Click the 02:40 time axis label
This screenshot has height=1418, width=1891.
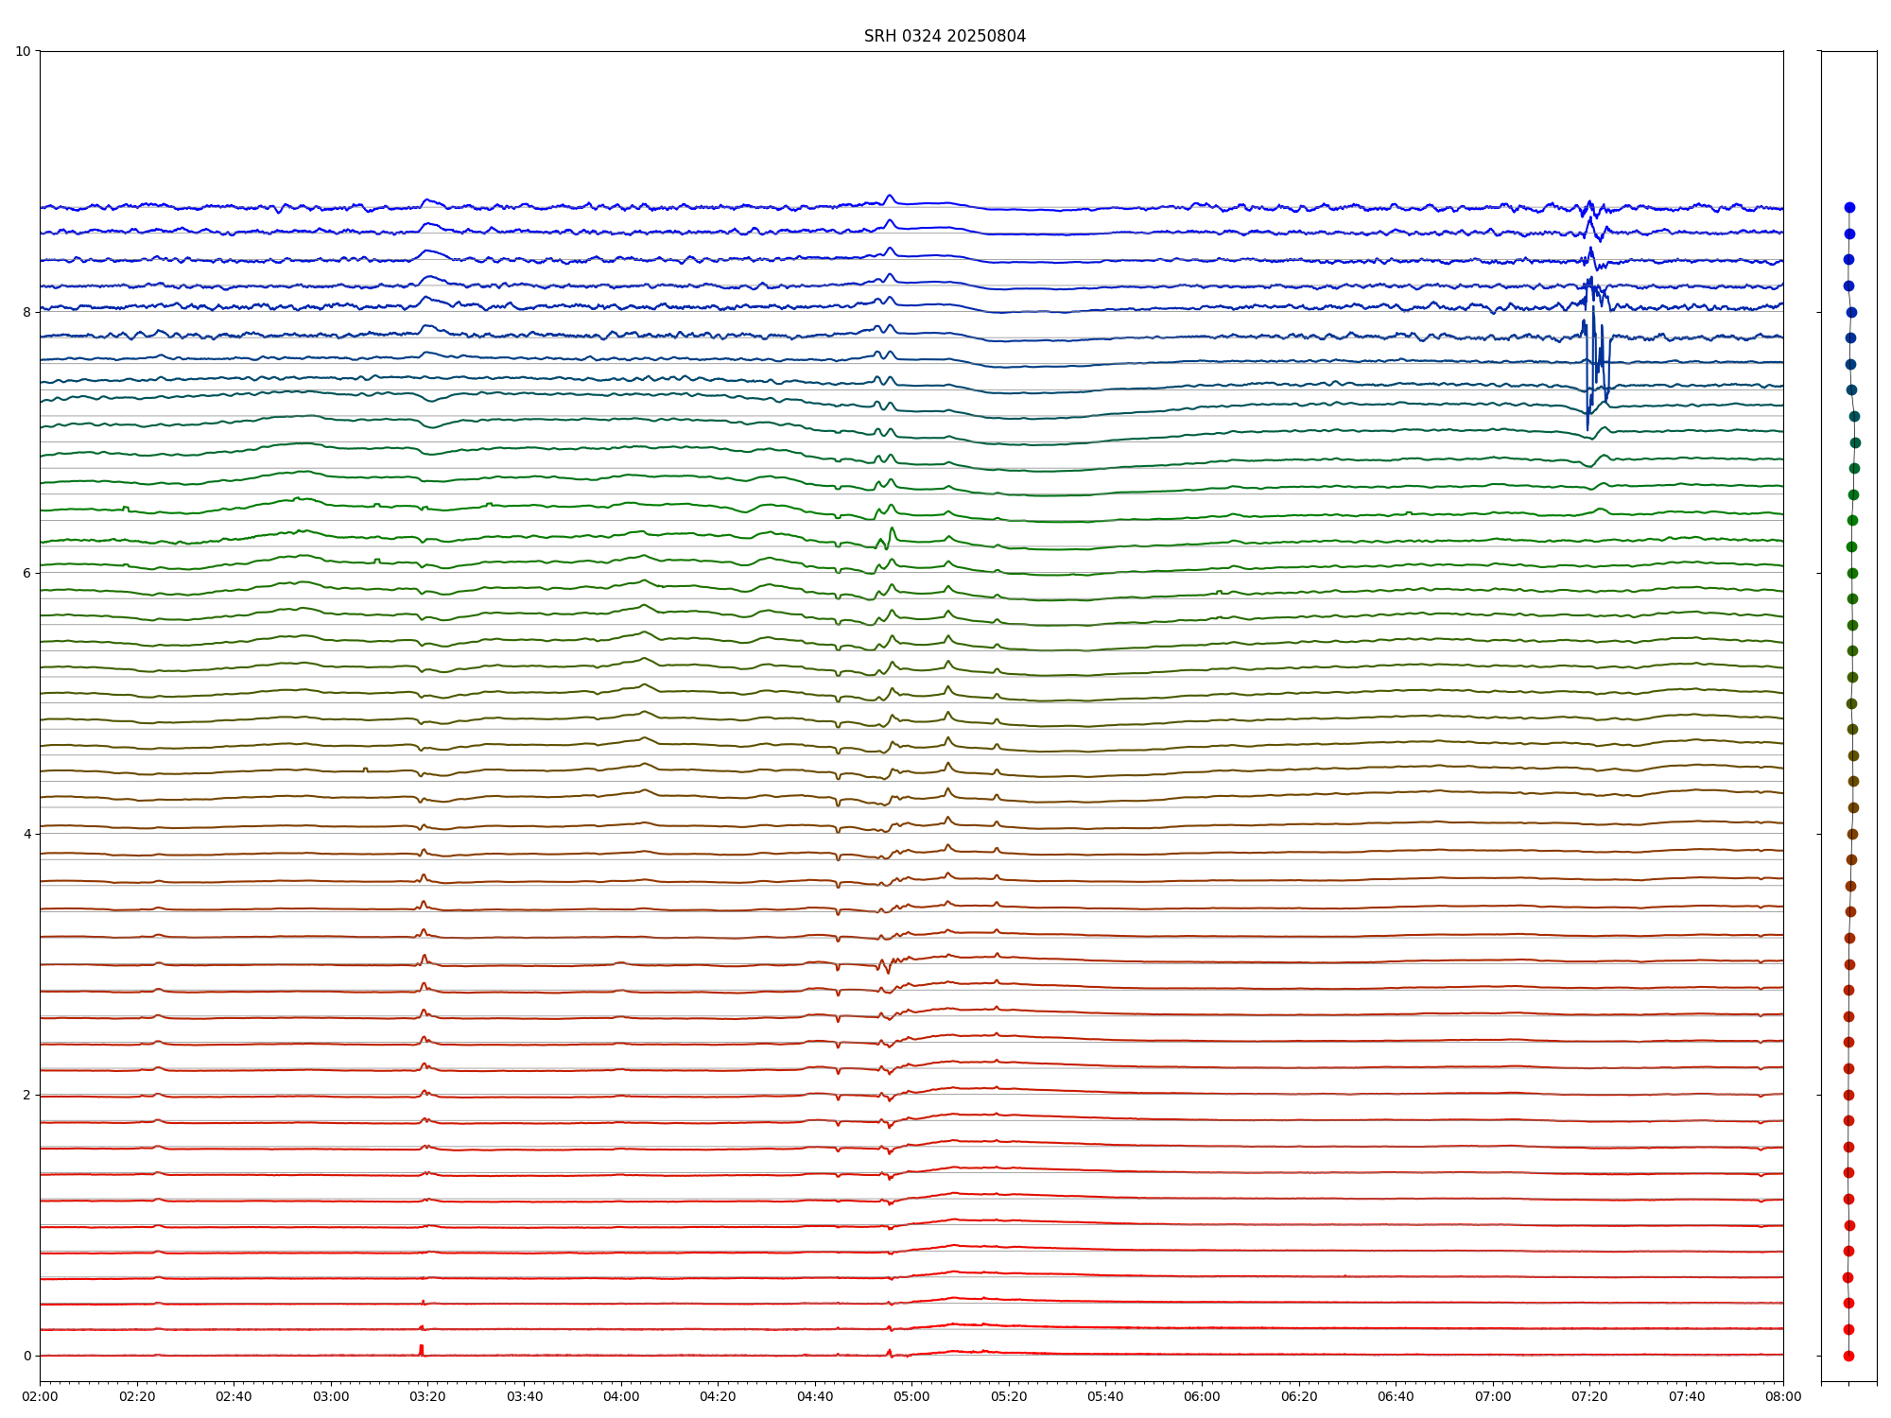234,1396
